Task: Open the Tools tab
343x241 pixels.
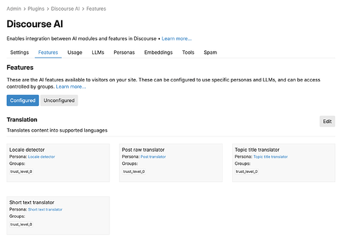Action: 188,52
